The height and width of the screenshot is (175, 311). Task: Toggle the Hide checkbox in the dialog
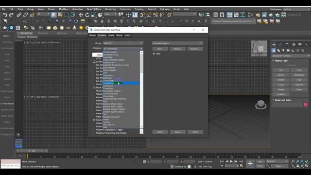click(x=154, y=54)
